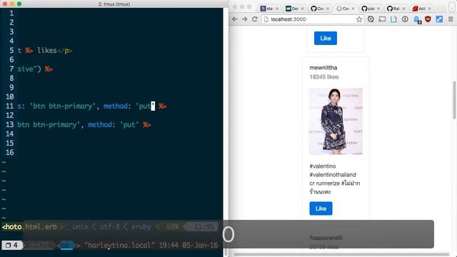Go forward using the browser forward arrow
Image resolution: width=457 pixels, height=257 pixels.
(x=244, y=19)
